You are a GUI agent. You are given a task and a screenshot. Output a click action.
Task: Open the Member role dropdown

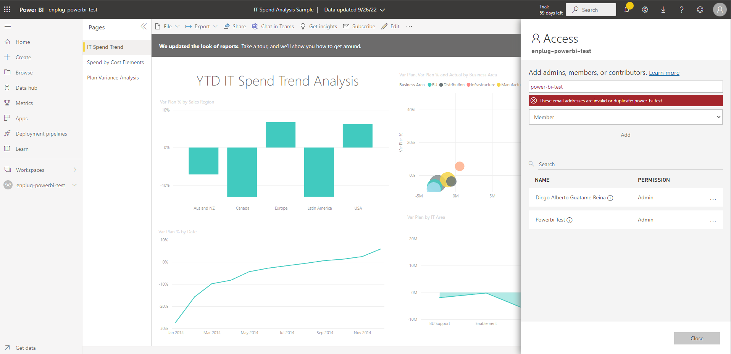tap(626, 117)
